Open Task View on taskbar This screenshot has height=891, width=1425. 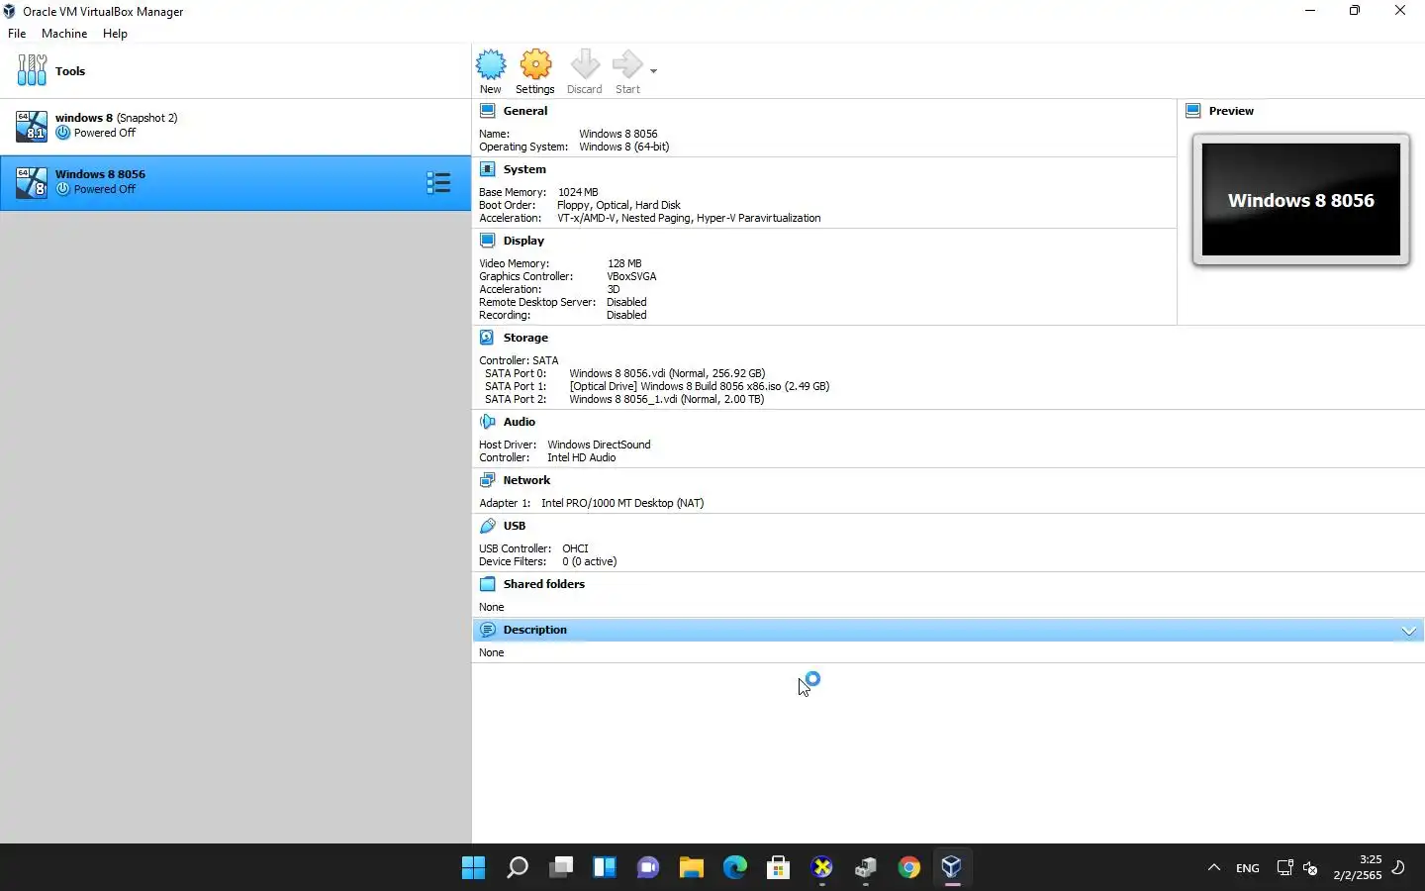click(x=561, y=868)
